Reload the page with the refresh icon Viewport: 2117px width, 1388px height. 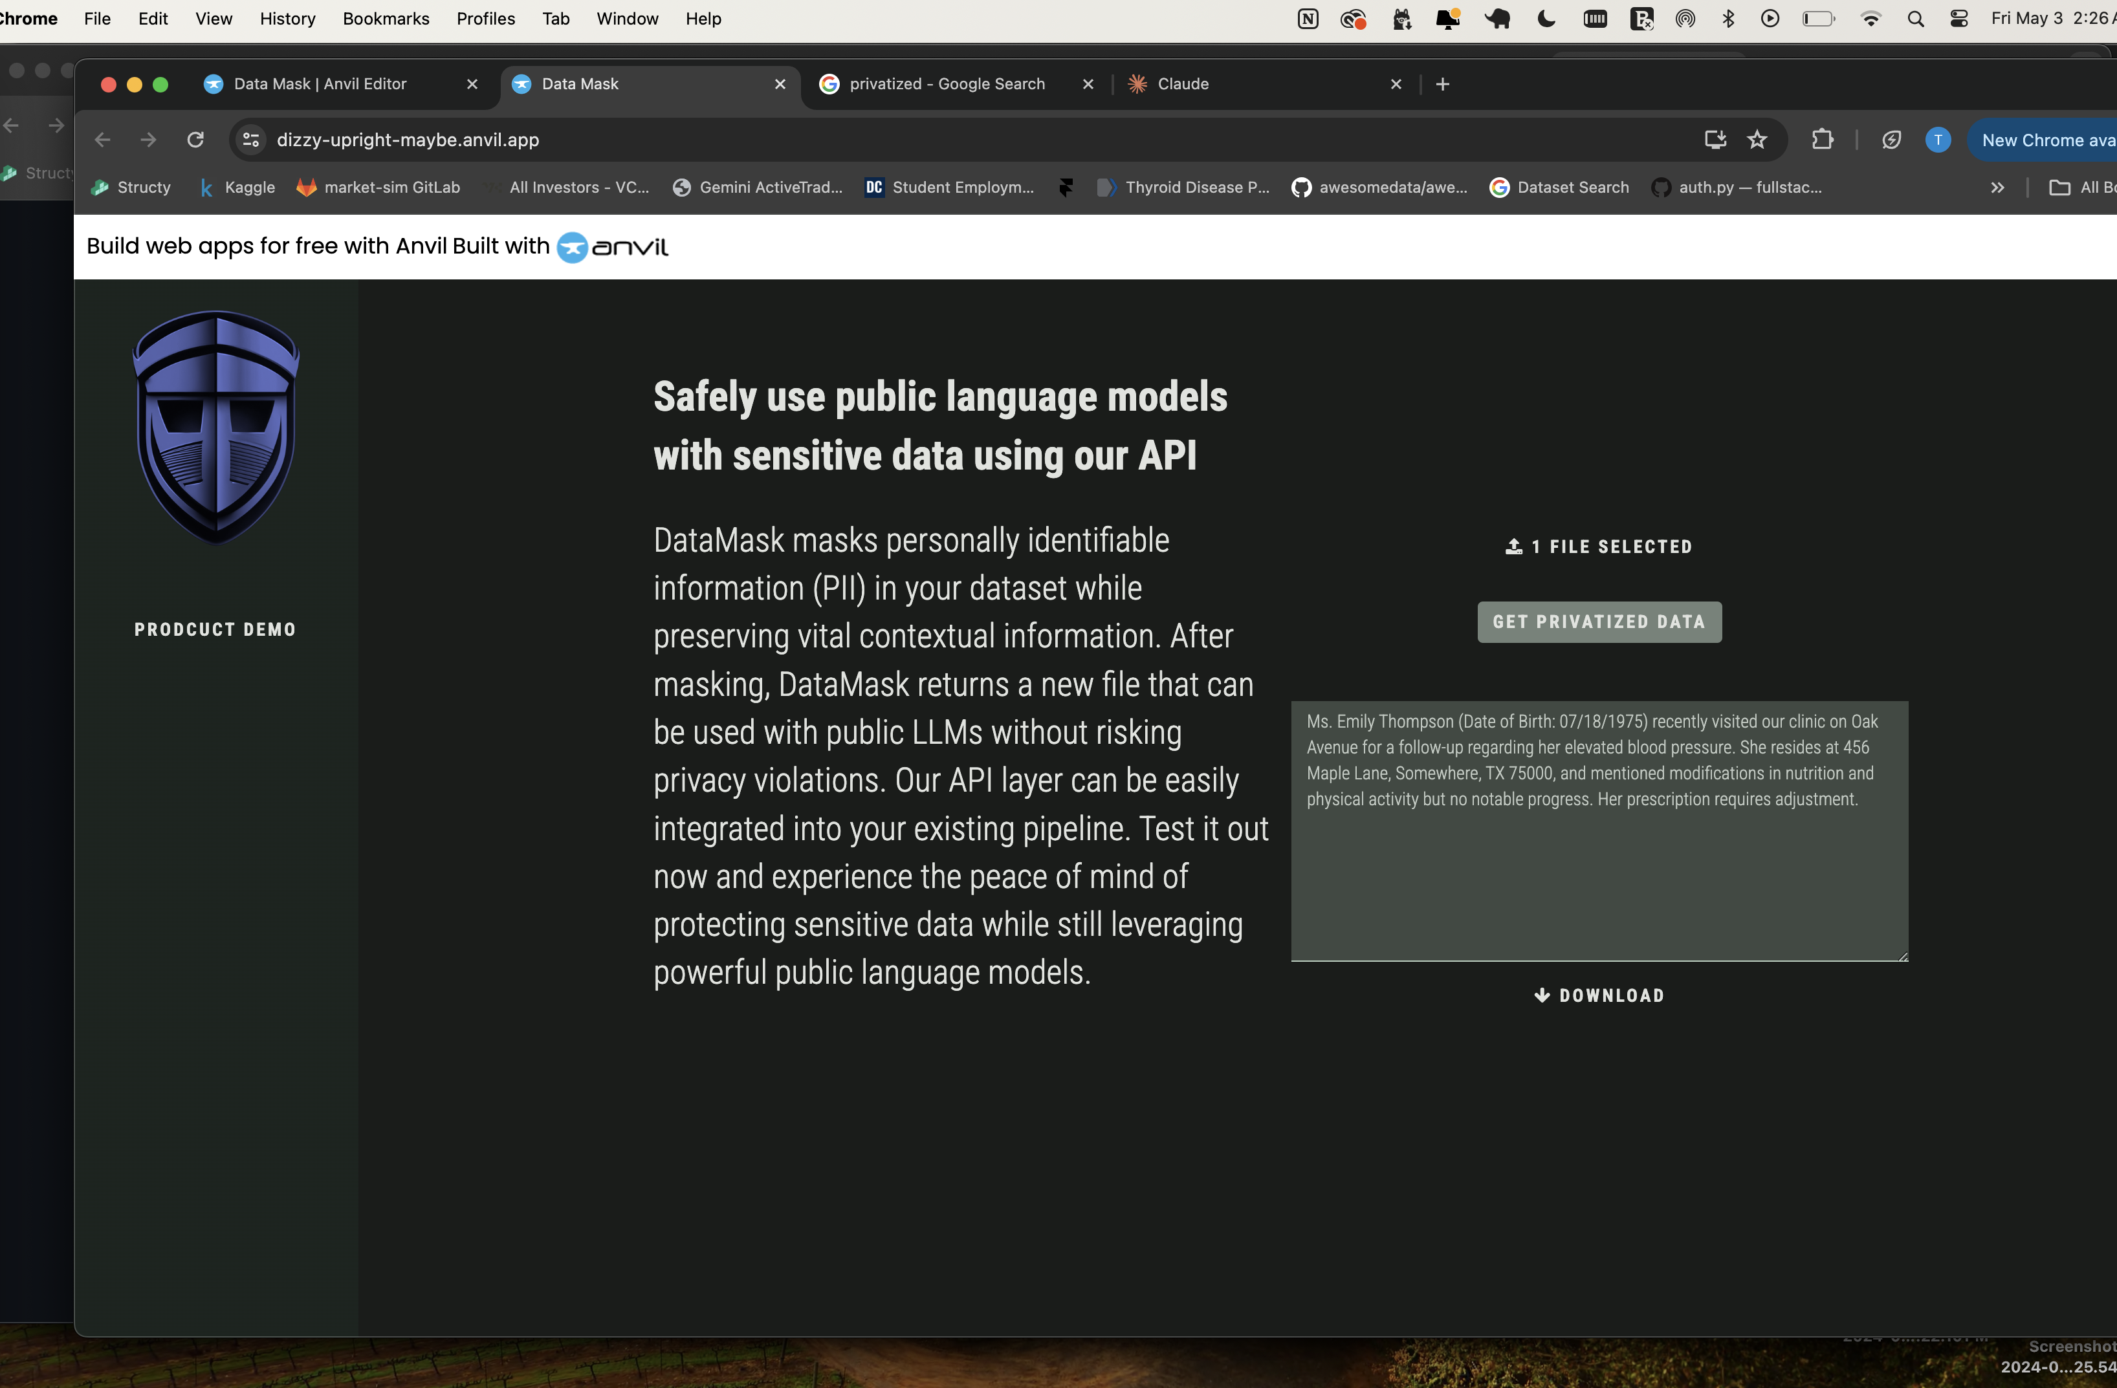pos(195,140)
